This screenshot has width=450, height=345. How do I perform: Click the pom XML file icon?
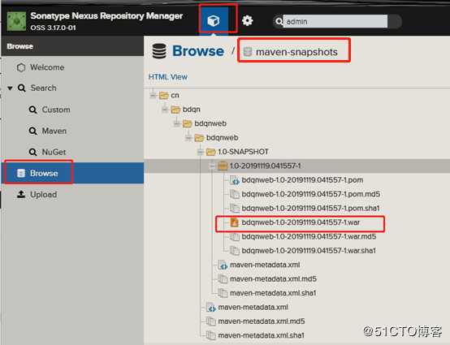[x=235, y=180]
